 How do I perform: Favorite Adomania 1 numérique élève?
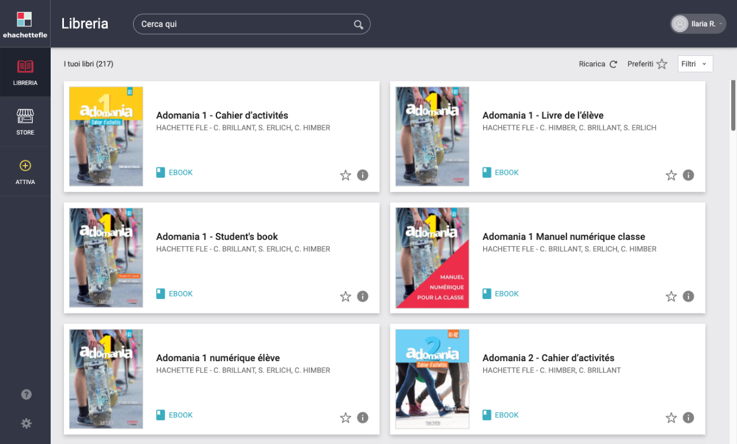pos(345,418)
